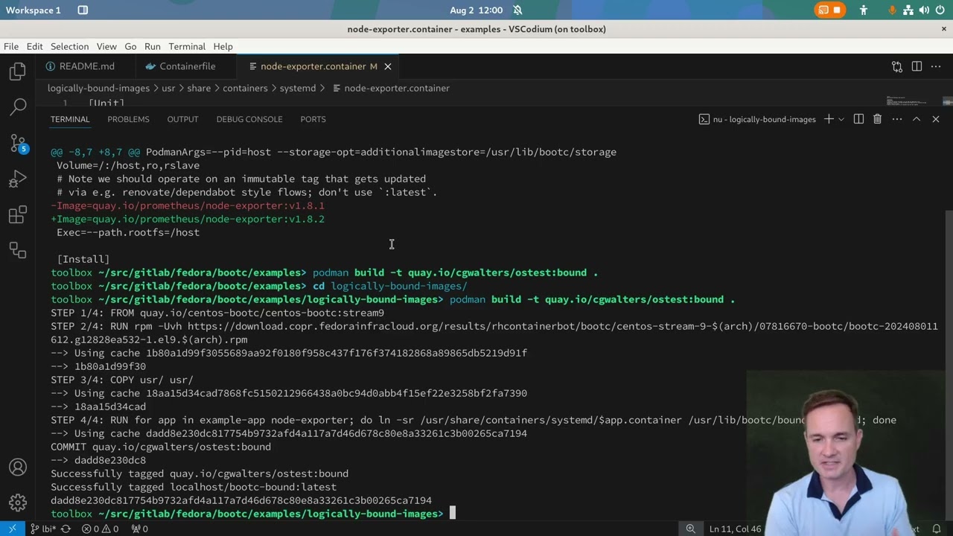Open Workspace 1 switcher in top bar
This screenshot has height=536, width=953.
[34, 10]
